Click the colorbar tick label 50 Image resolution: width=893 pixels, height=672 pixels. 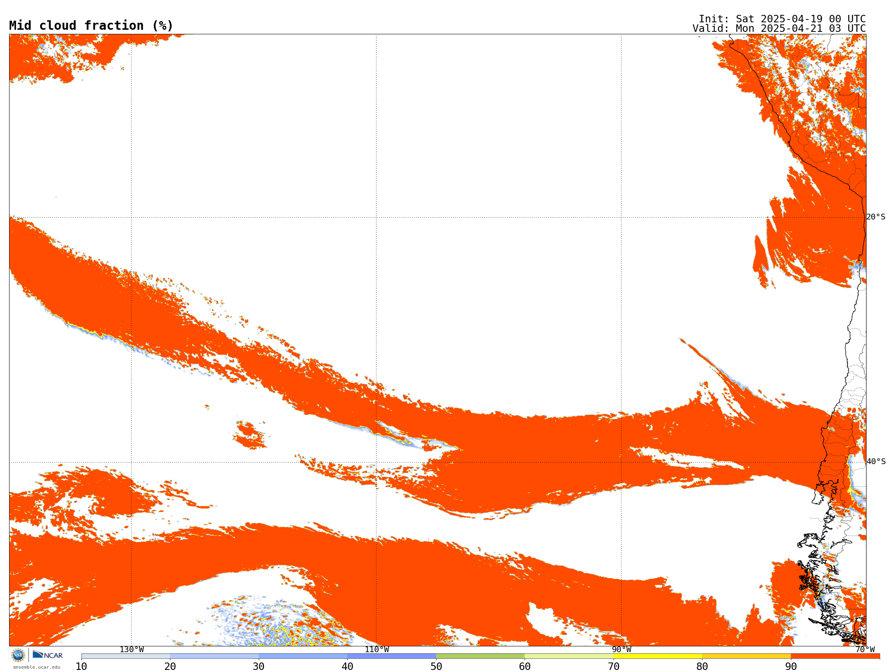[x=436, y=667]
